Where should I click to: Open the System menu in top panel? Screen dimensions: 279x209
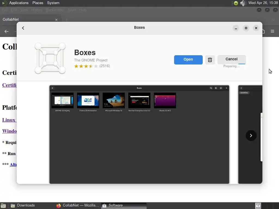(x=53, y=3)
